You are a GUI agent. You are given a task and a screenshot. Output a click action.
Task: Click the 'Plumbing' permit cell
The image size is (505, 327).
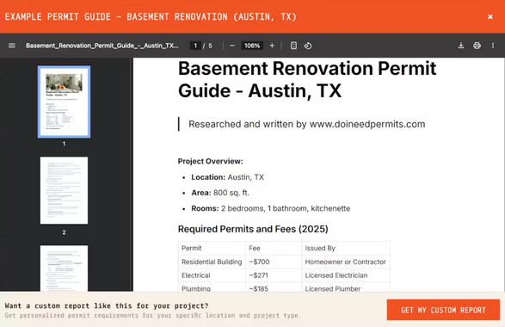(212, 287)
